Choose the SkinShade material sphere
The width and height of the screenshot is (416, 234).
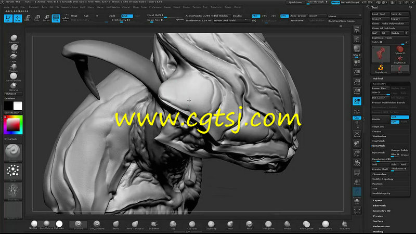34,225
